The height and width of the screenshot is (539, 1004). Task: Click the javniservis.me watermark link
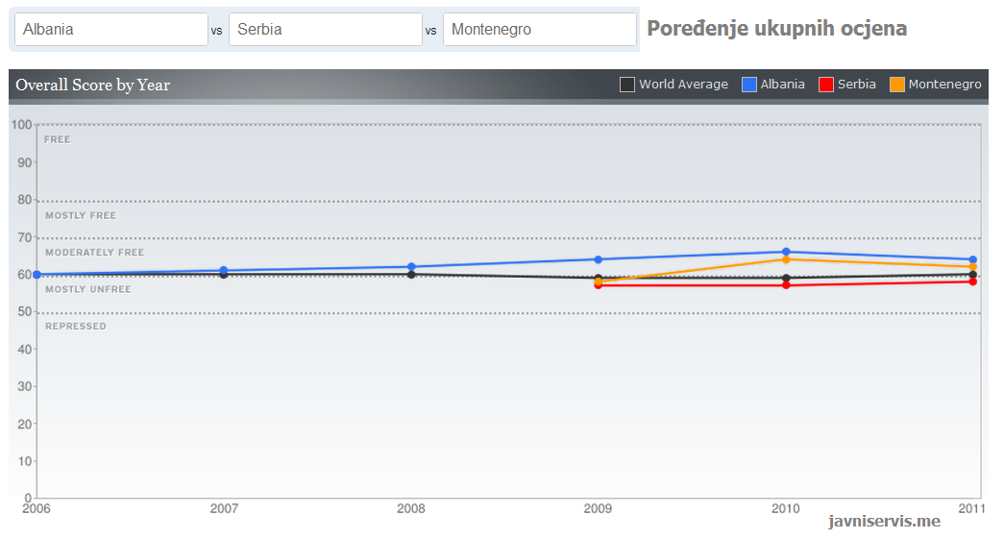pyautogui.click(x=884, y=521)
